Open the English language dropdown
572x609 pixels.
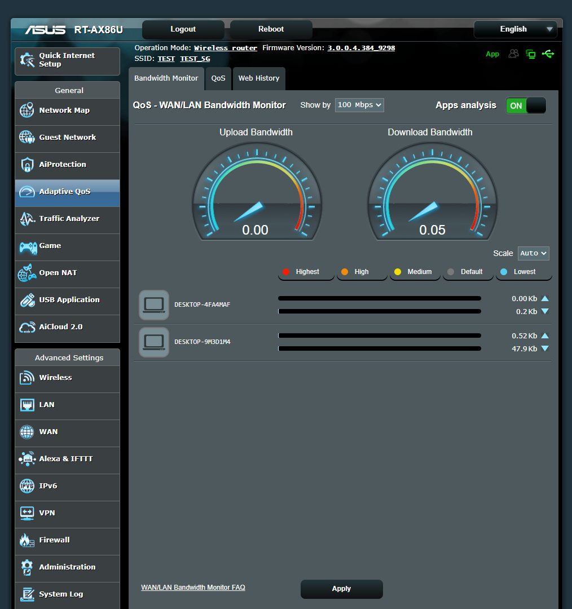coord(515,29)
